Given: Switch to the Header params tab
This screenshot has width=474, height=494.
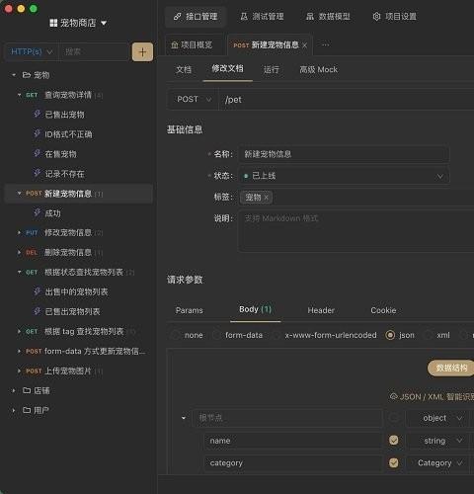Looking at the screenshot, I should [321, 310].
